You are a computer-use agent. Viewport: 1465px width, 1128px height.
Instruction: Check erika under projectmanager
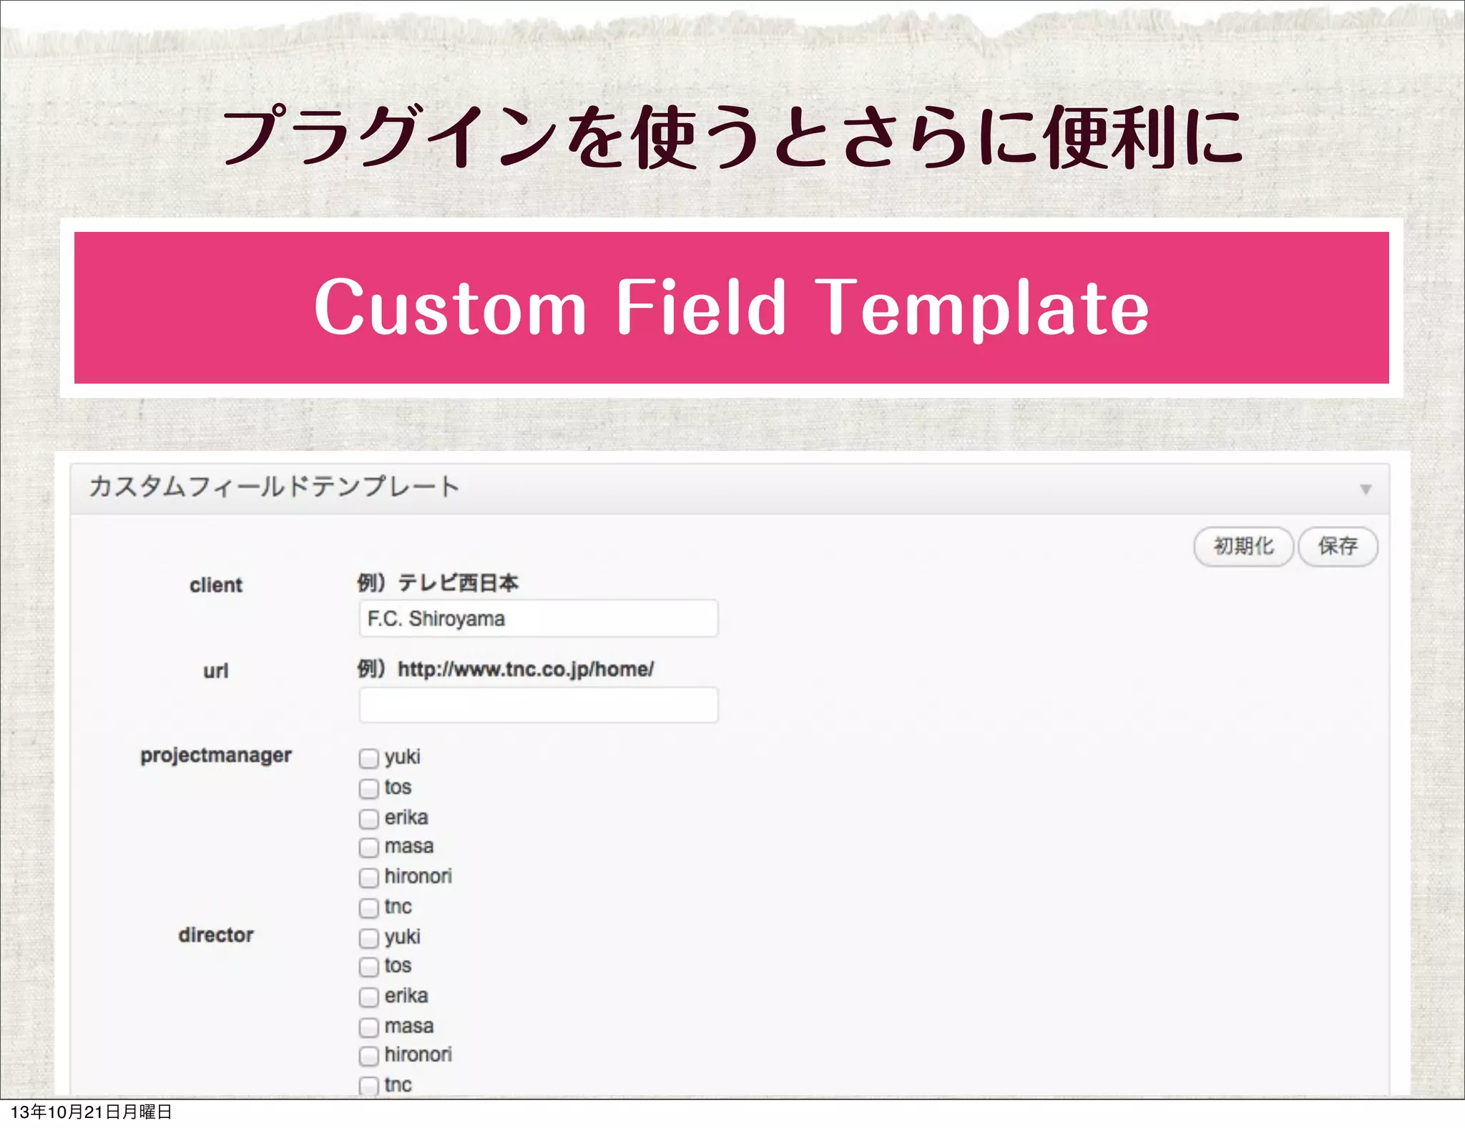click(369, 818)
